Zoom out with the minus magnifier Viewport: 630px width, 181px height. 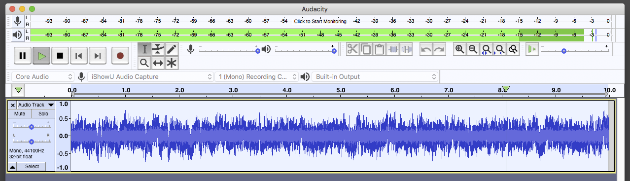pos(473,49)
